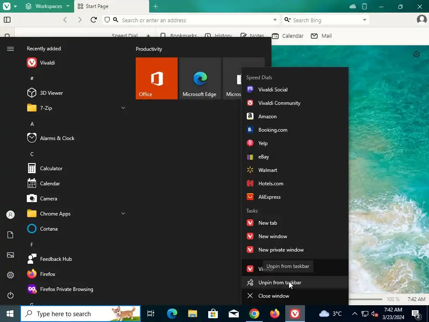Open Amazon from the jump list

(x=295, y=117)
